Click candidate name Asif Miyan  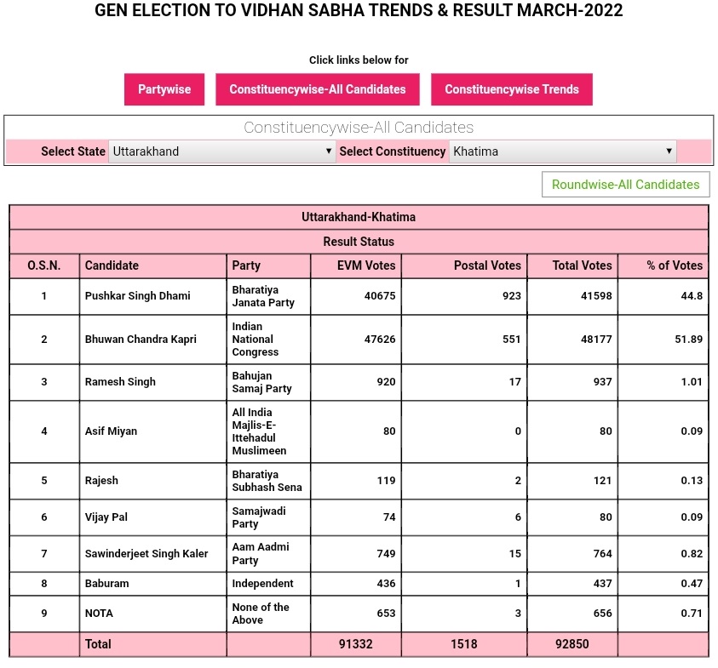(x=111, y=431)
